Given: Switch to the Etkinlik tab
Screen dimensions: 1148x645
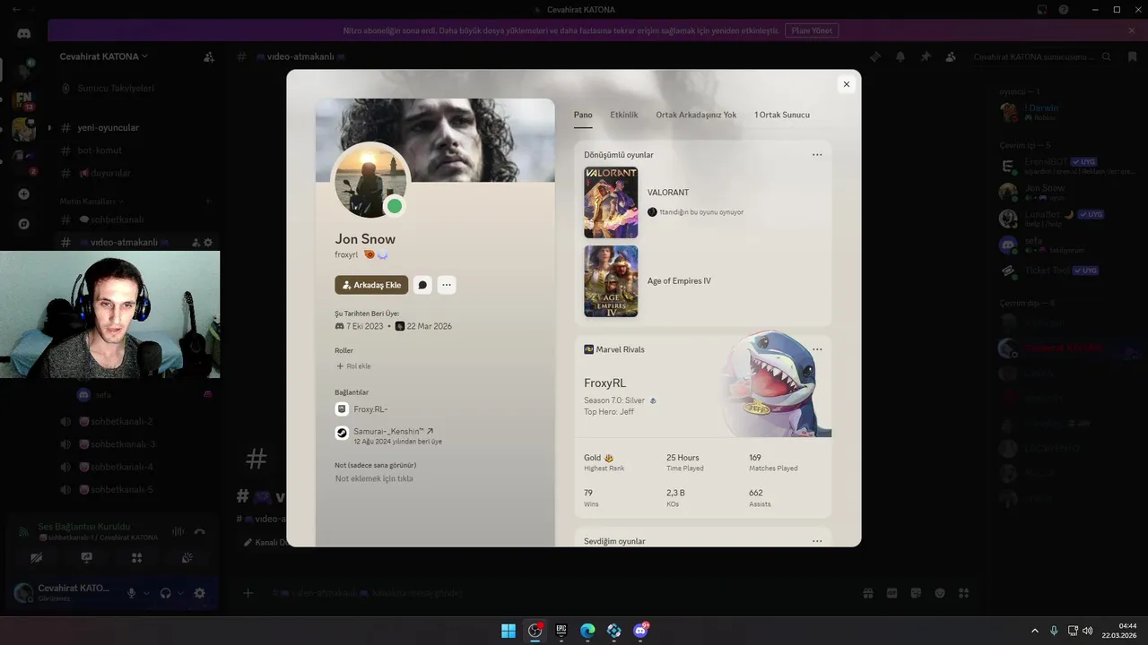Looking at the screenshot, I should [x=624, y=115].
